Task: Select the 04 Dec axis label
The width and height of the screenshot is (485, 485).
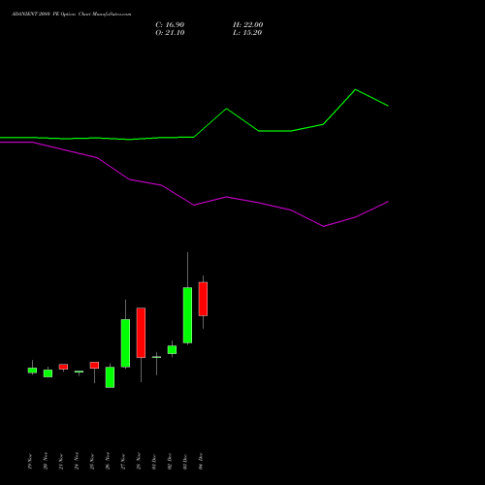Action: pyautogui.click(x=201, y=462)
